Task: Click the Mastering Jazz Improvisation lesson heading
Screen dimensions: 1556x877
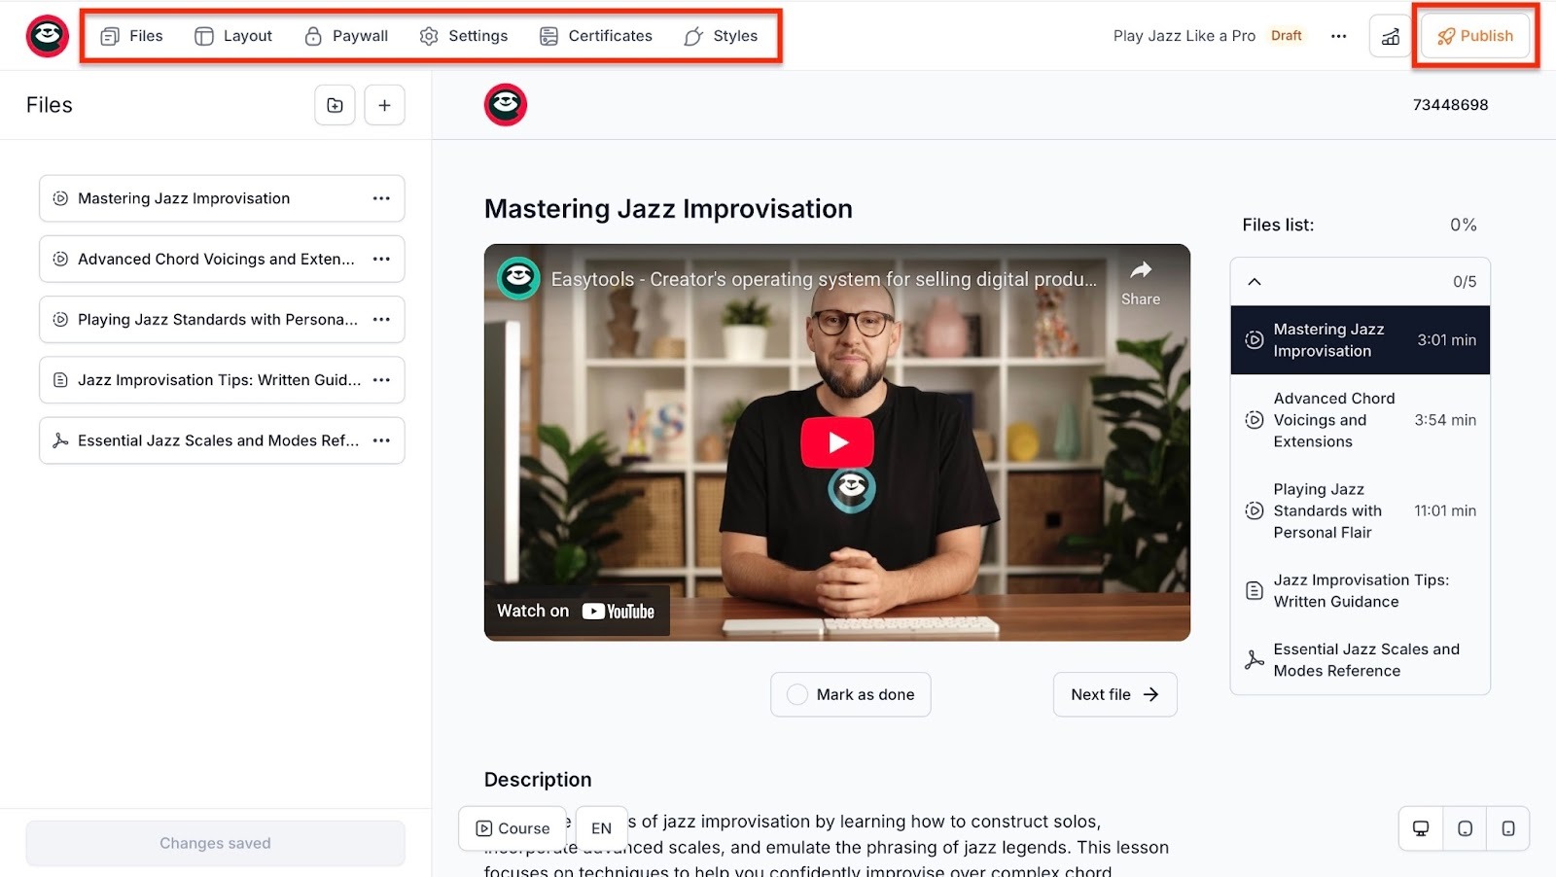Action: coord(668,209)
